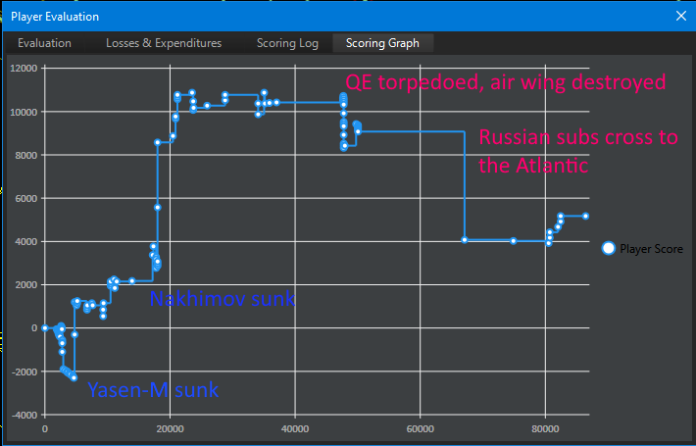This screenshot has height=446, width=696.
Task: Open the Scoring Log tab
Action: pos(287,43)
